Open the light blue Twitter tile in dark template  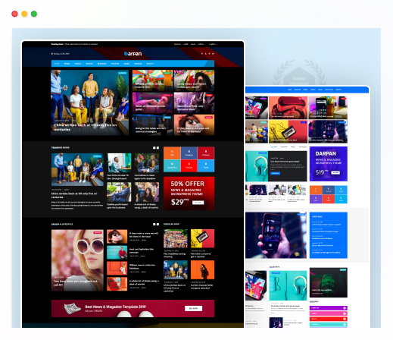(206, 165)
